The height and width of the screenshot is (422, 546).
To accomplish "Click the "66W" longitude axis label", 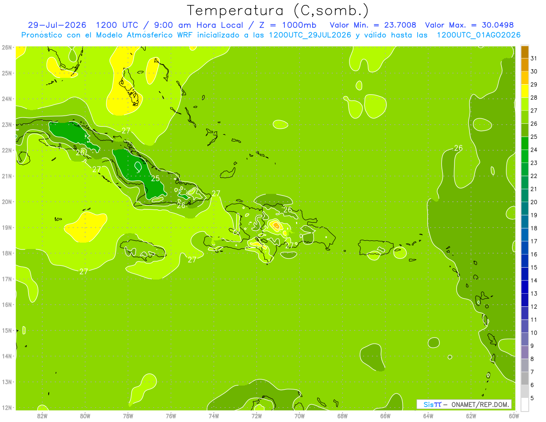I will [x=385, y=416].
